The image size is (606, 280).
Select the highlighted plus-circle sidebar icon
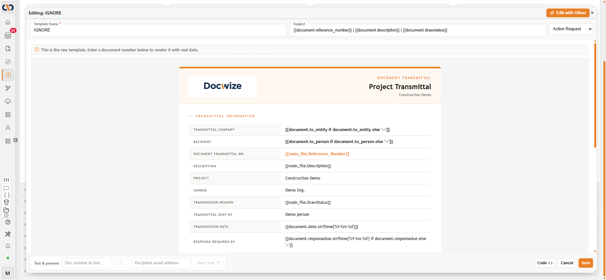click(x=8, y=75)
